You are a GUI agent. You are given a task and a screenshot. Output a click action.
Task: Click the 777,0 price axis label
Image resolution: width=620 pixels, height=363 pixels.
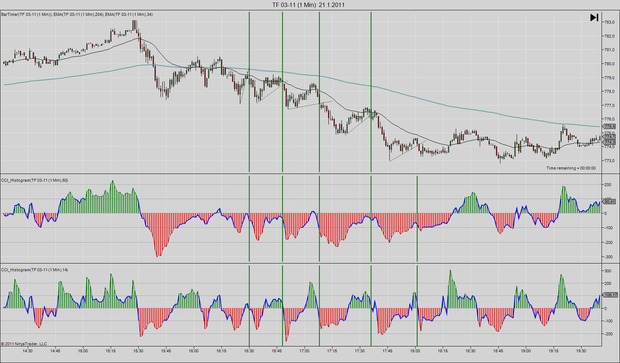(x=609, y=105)
